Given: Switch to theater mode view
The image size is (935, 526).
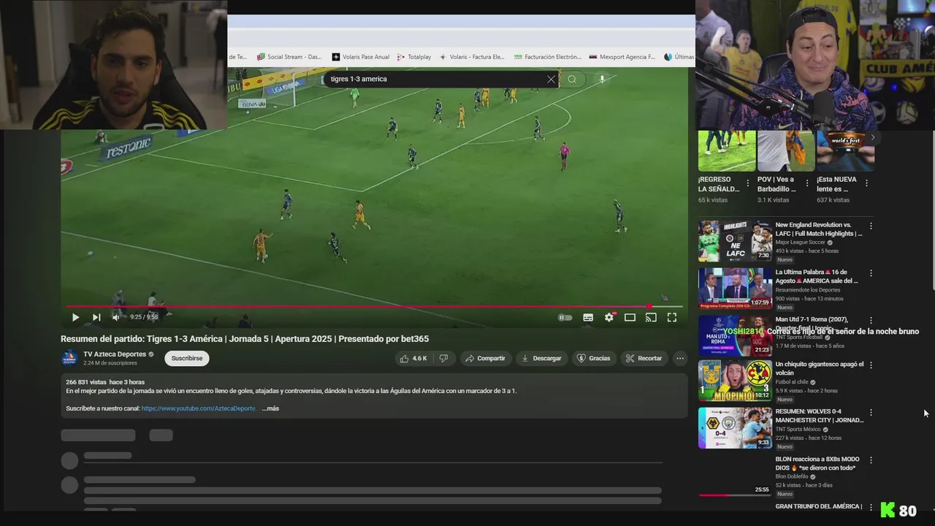Looking at the screenshot, I should pos(630,317).
